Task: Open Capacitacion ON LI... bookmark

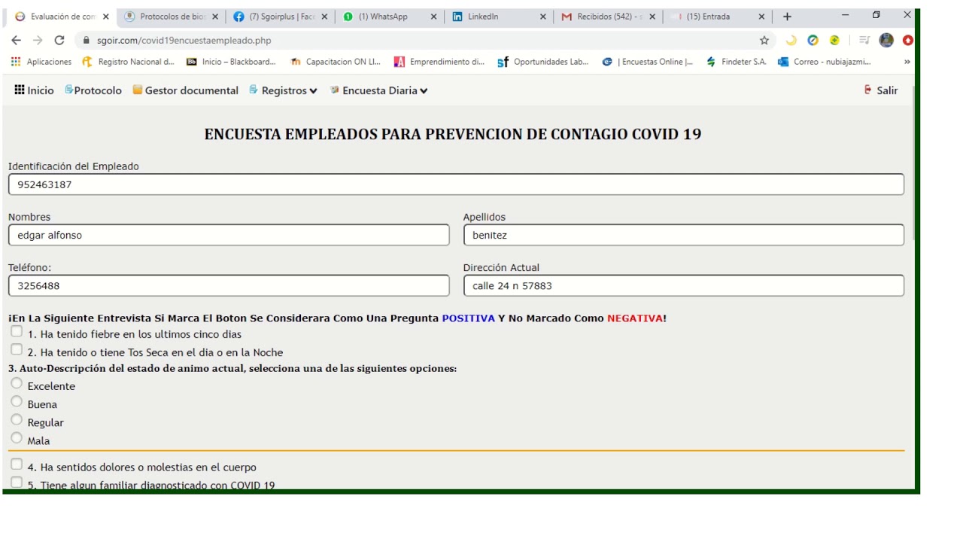Action: pos(336,62)
